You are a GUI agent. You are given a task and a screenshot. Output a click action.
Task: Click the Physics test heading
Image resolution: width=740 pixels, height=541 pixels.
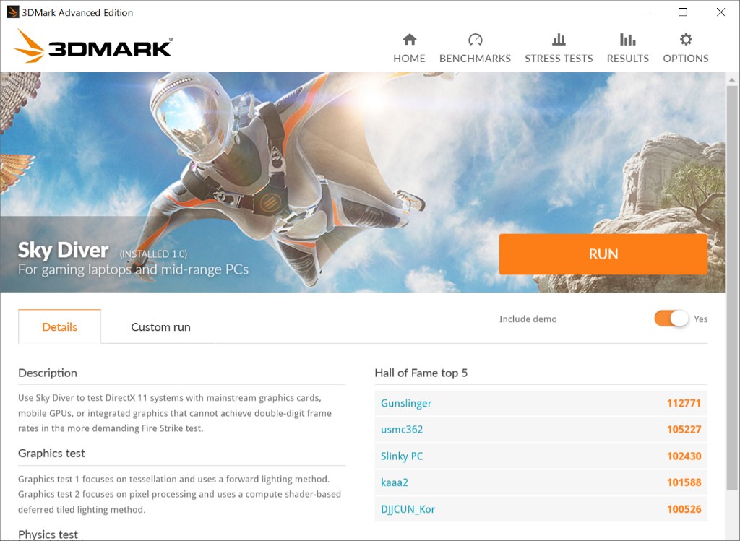point(48,534)
